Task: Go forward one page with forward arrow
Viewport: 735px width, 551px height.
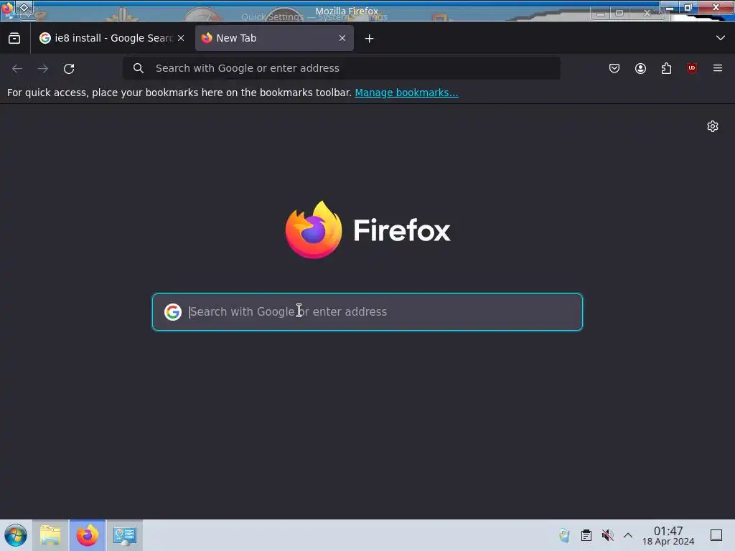Action: pyautogui.click(x=43, y=68)
